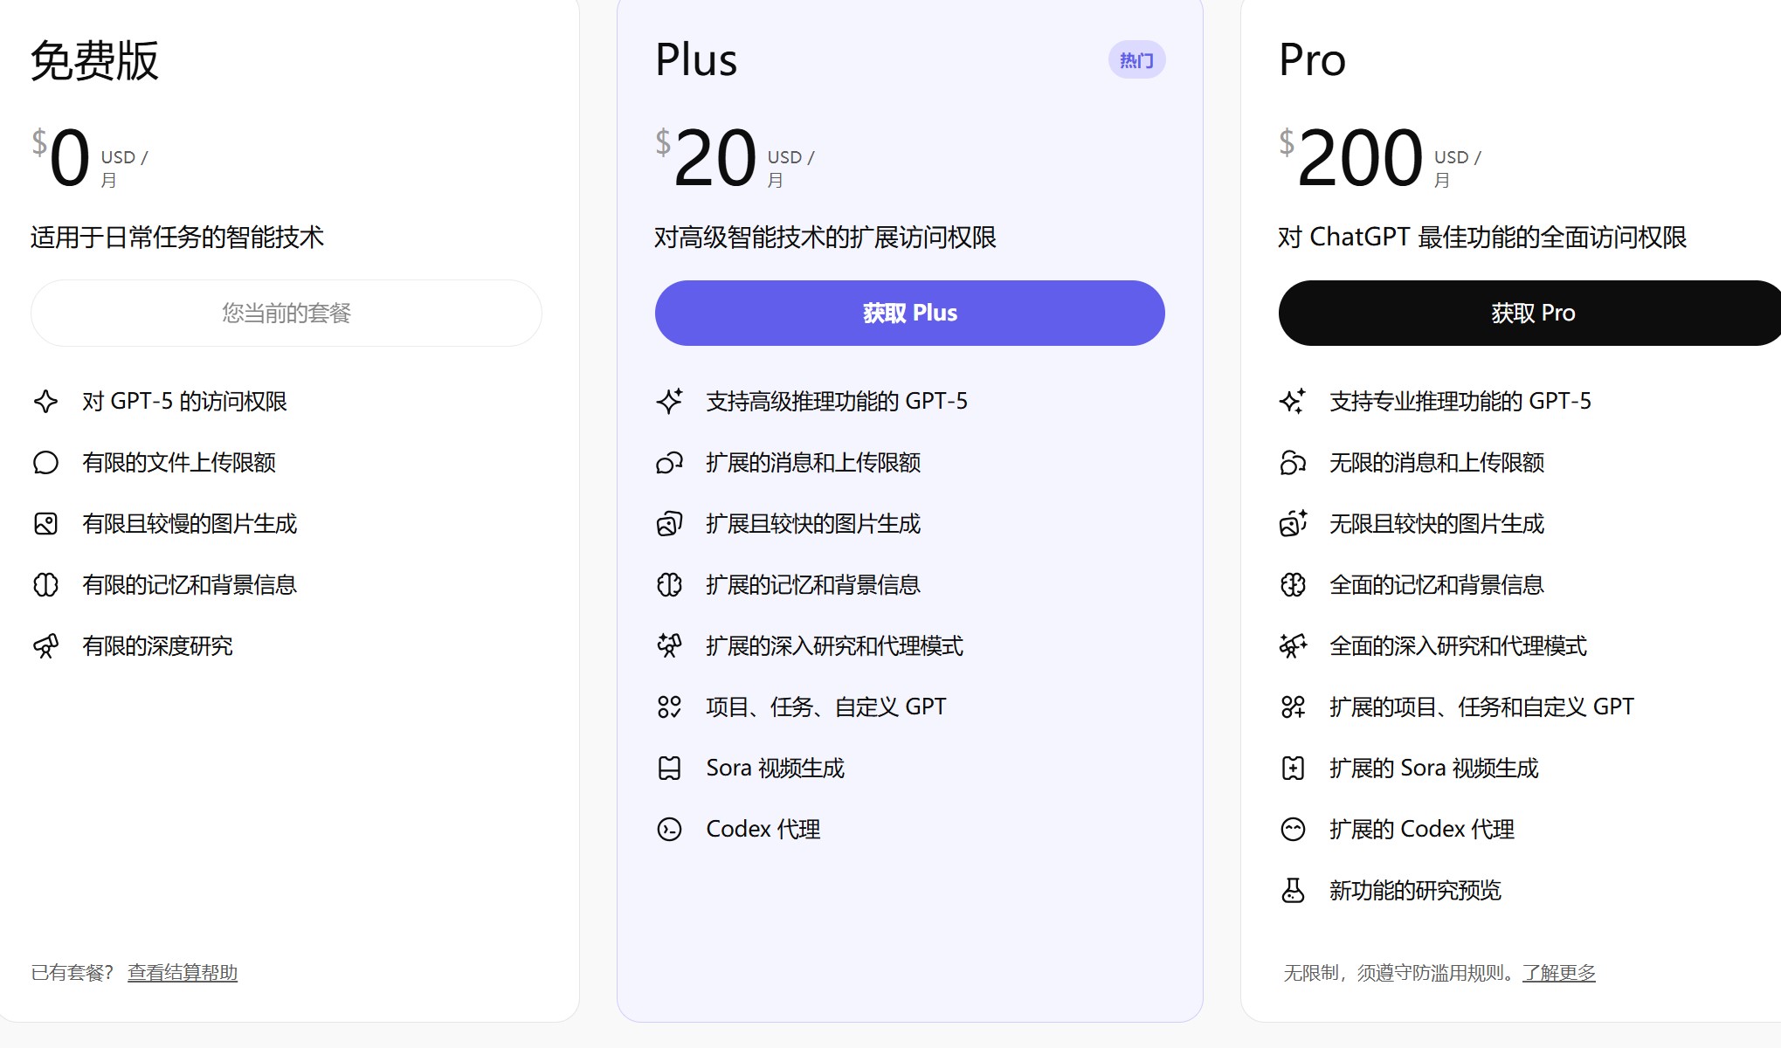The image size is (1781, 1048).
Task: Click the 您当前的套餐 button
Action: click(286, 313)
